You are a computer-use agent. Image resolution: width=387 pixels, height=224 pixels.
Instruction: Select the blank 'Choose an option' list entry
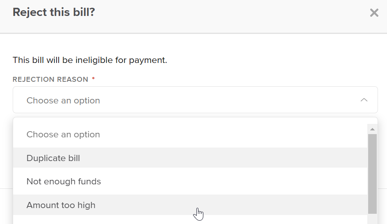tap(63, 134)
